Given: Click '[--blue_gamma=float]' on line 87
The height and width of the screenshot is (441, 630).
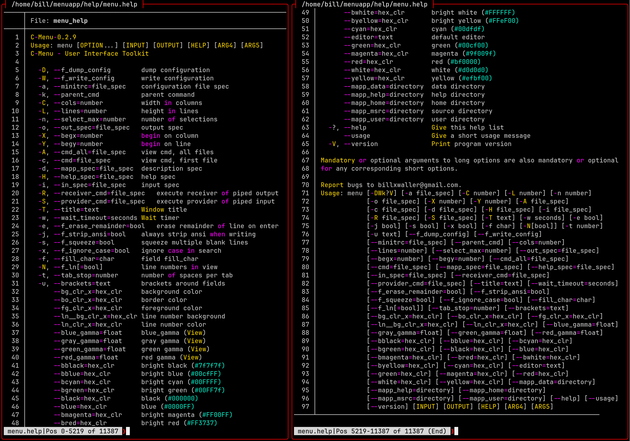Looking at the screenshot, I should [x=580, y=325].
